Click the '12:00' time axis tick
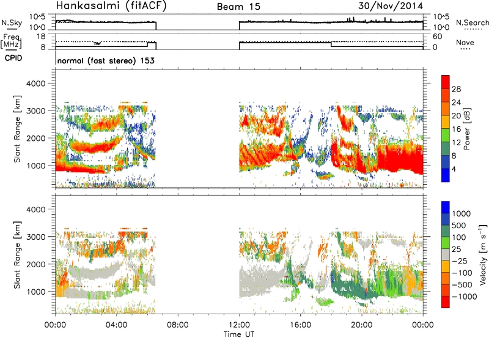The image size is (489, 338). click(239, 325)
